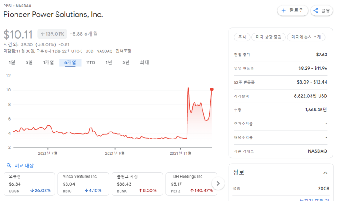Click the PETZ 140.47% change value
Screen dimensions: 341x201
[x=202, y=190]
